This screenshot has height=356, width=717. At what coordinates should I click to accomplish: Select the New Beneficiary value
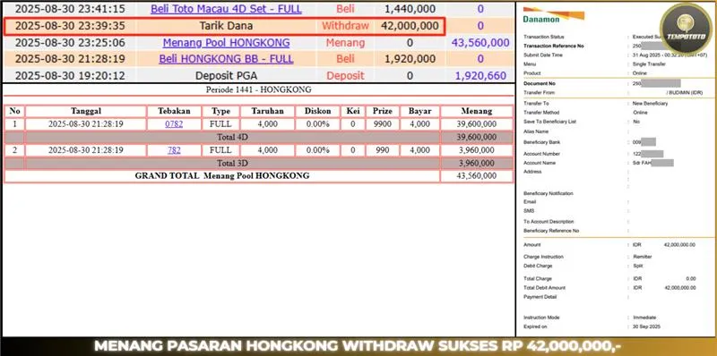coord(650,104)
